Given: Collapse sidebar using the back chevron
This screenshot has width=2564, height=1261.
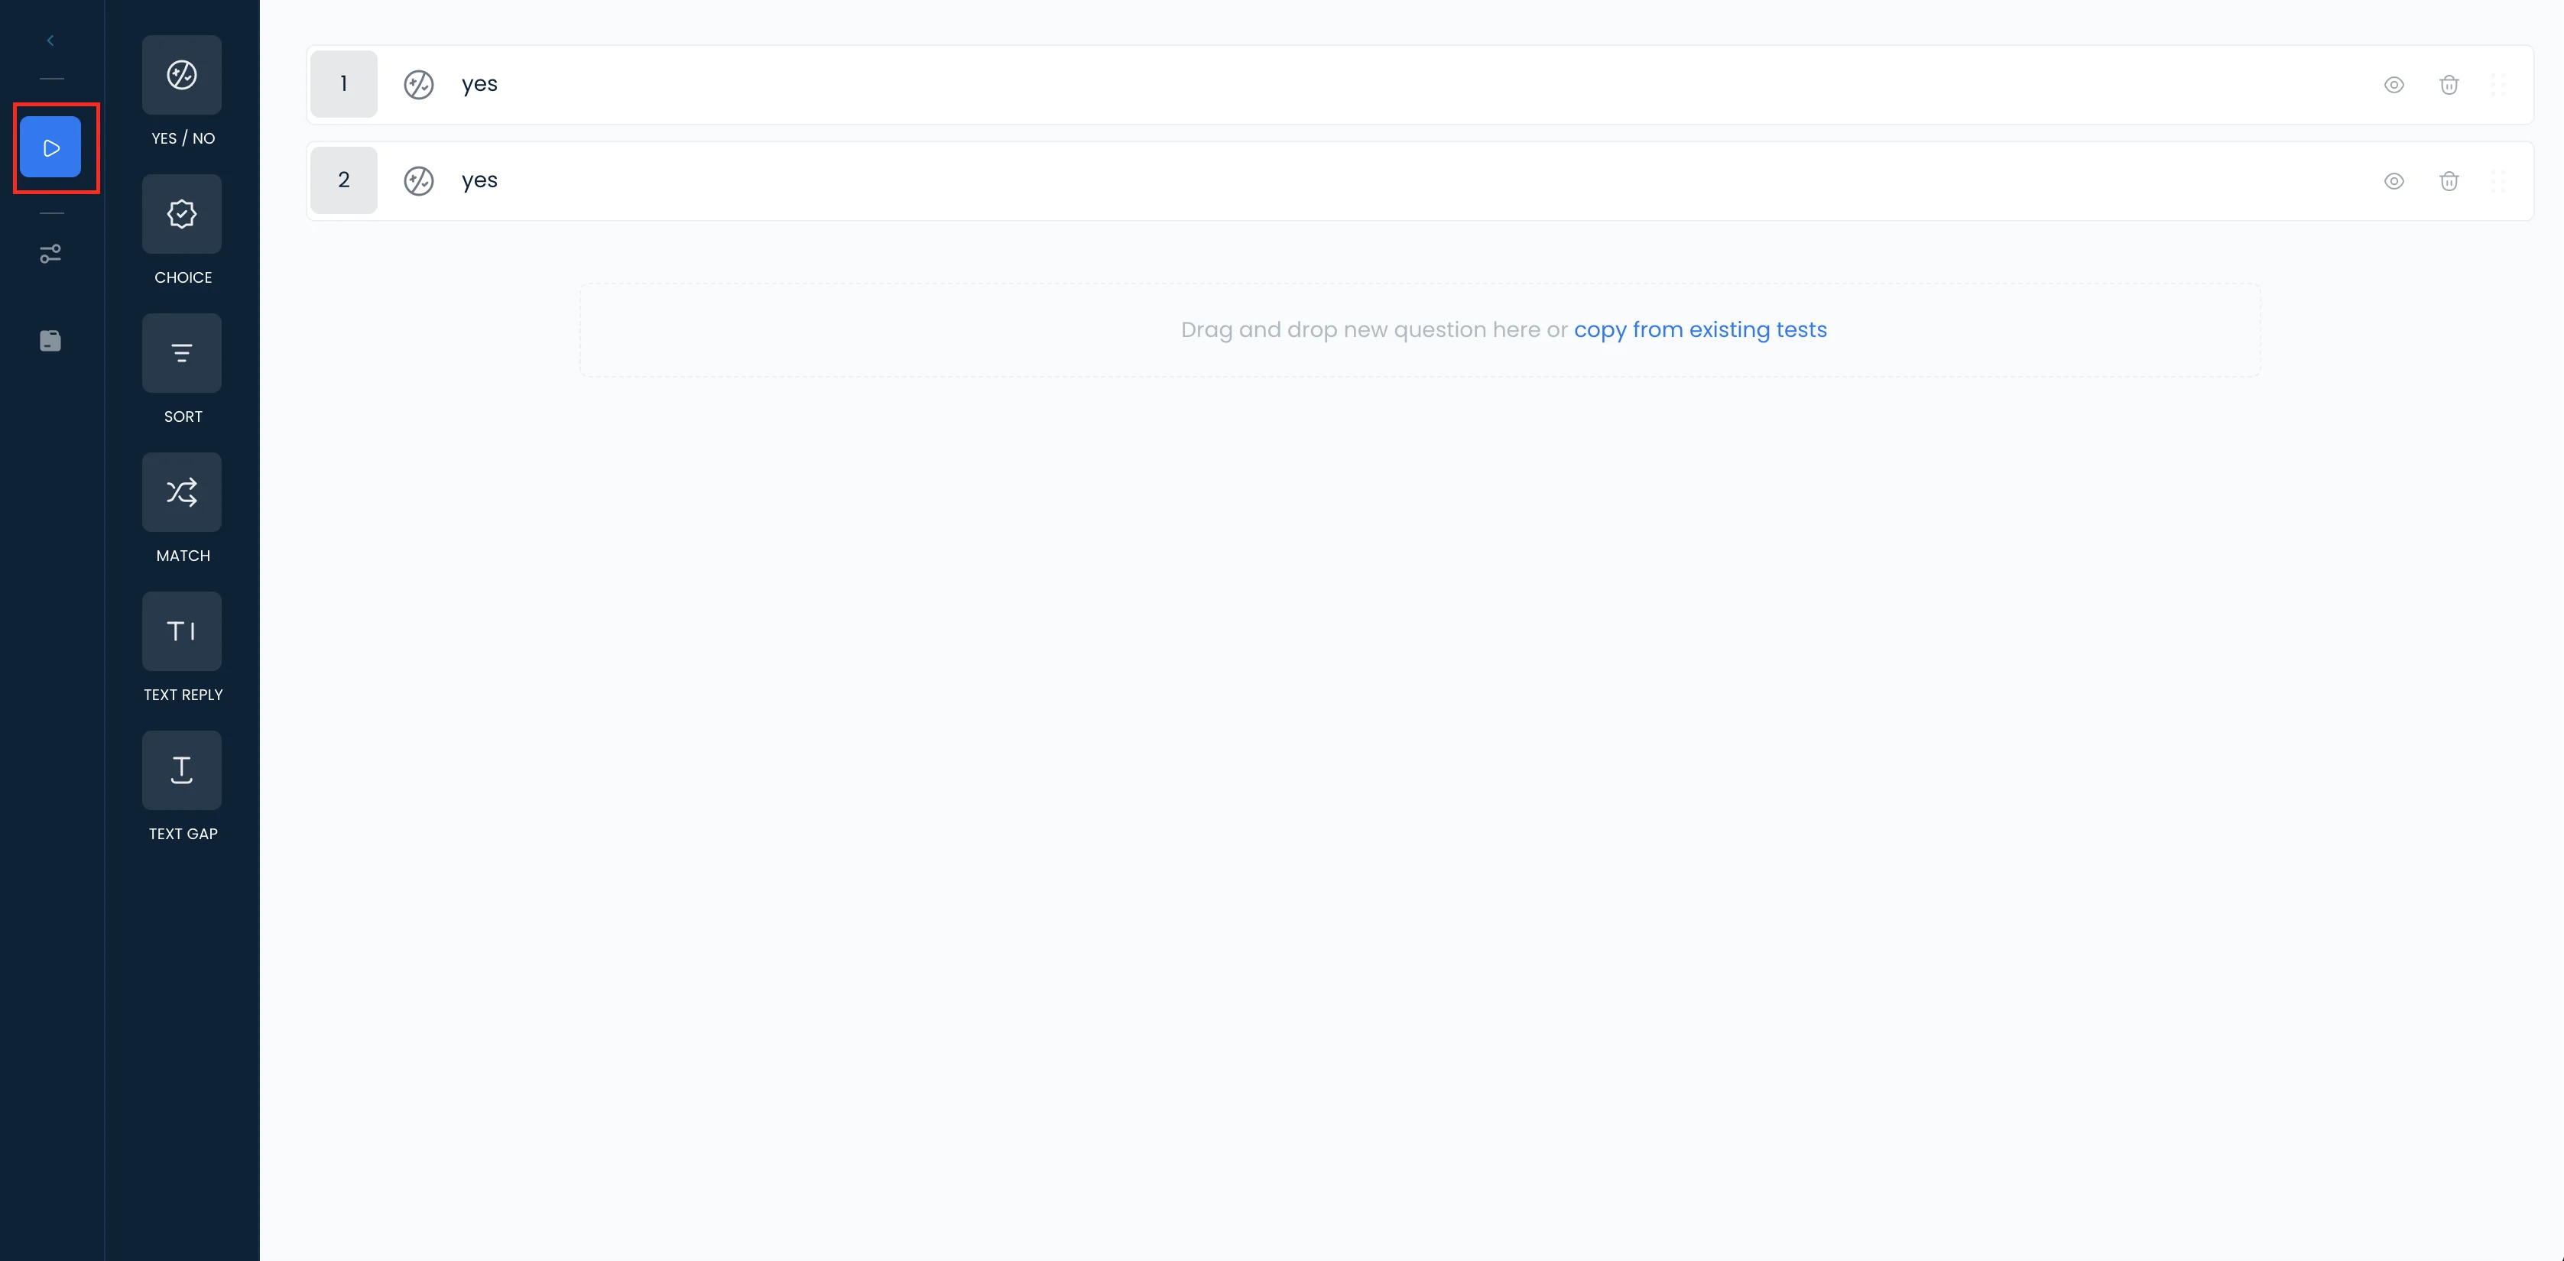Looking at the screenshot, I should [x=50, y=41].
